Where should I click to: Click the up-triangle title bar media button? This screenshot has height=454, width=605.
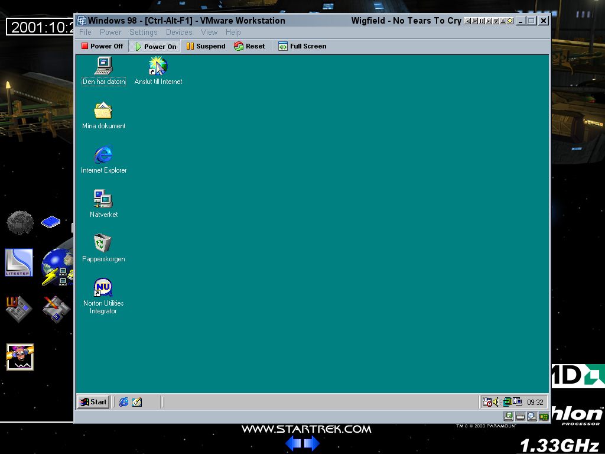(503, 21)
